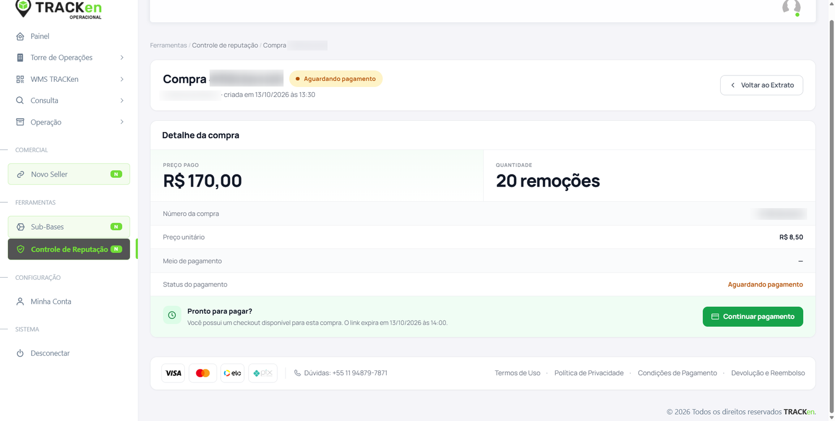Click Continuar pagamento button
The width and height of the screenshot is (835, 421).
coord(753,317)
